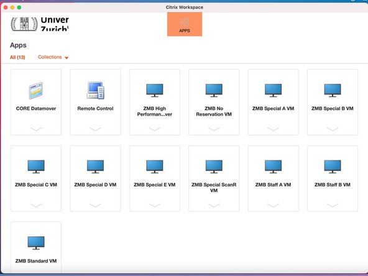The height and width of the screenshot is (276, 368).
Task: Open ZMB High Performance server monitor icon
Action: click(x=155, y=90)
